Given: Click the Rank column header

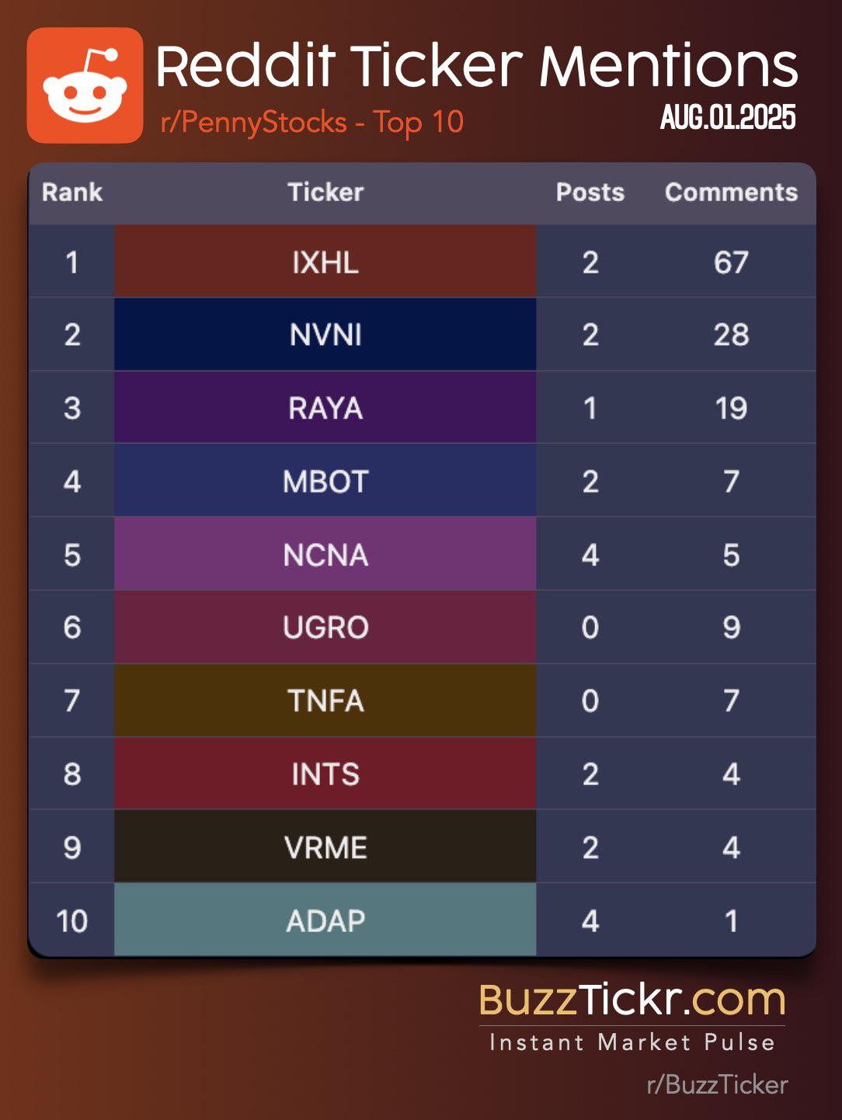Looking at the screenshot, I should [x=72, y=193].
